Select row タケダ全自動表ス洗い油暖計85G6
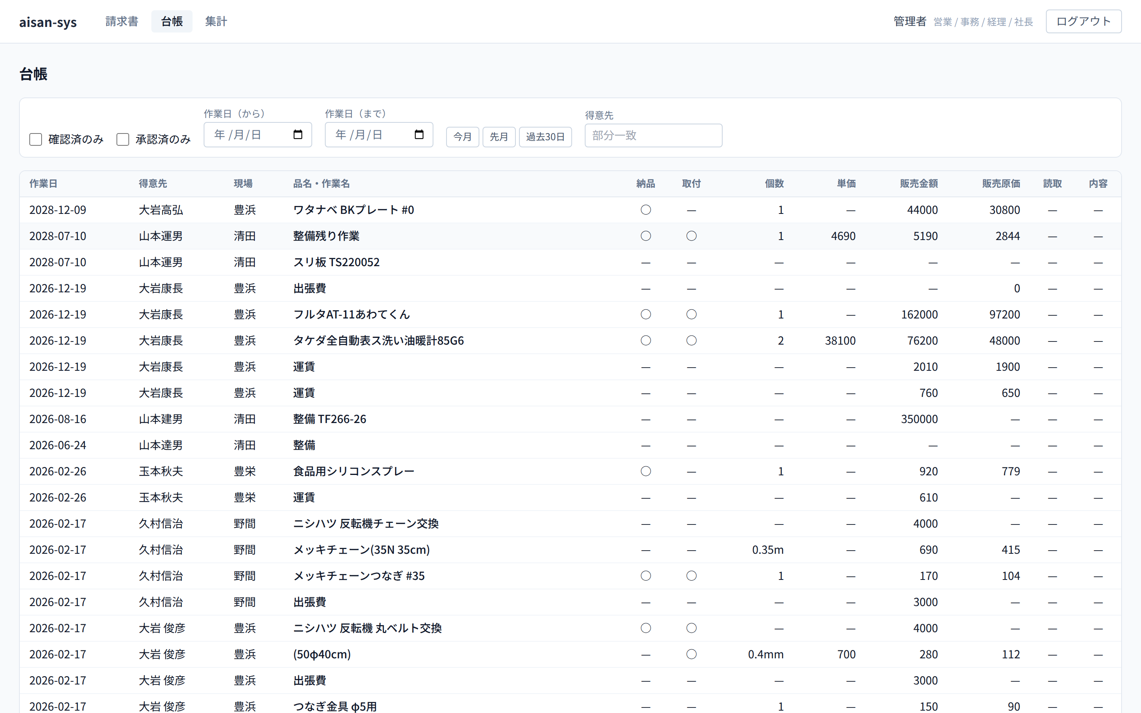The height and width of the screenshot is (713, 1141). coord(570,341)
